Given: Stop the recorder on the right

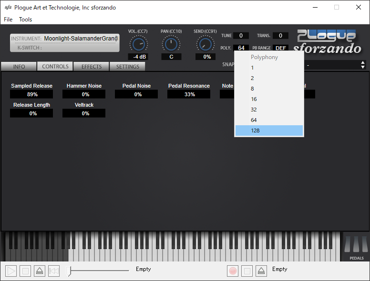Looking at the screenshot, I should coord(247,271).
